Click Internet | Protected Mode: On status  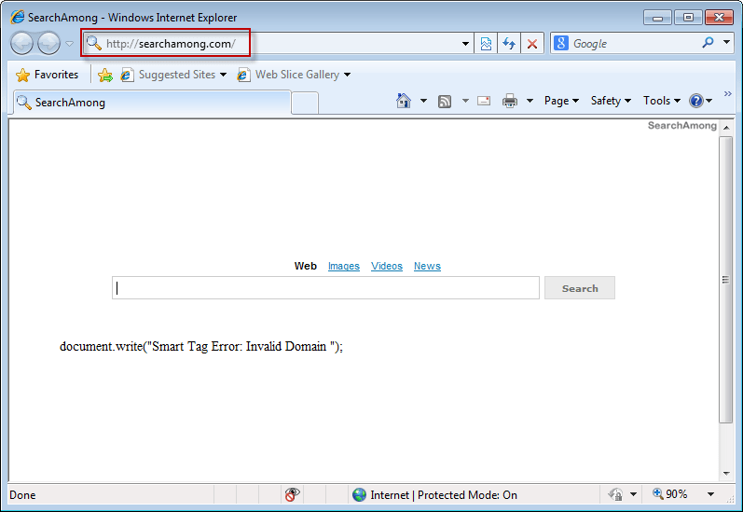tap(444, 495)
